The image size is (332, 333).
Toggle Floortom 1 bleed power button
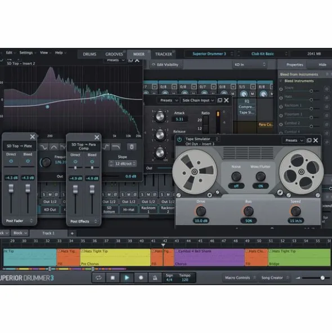281,116
